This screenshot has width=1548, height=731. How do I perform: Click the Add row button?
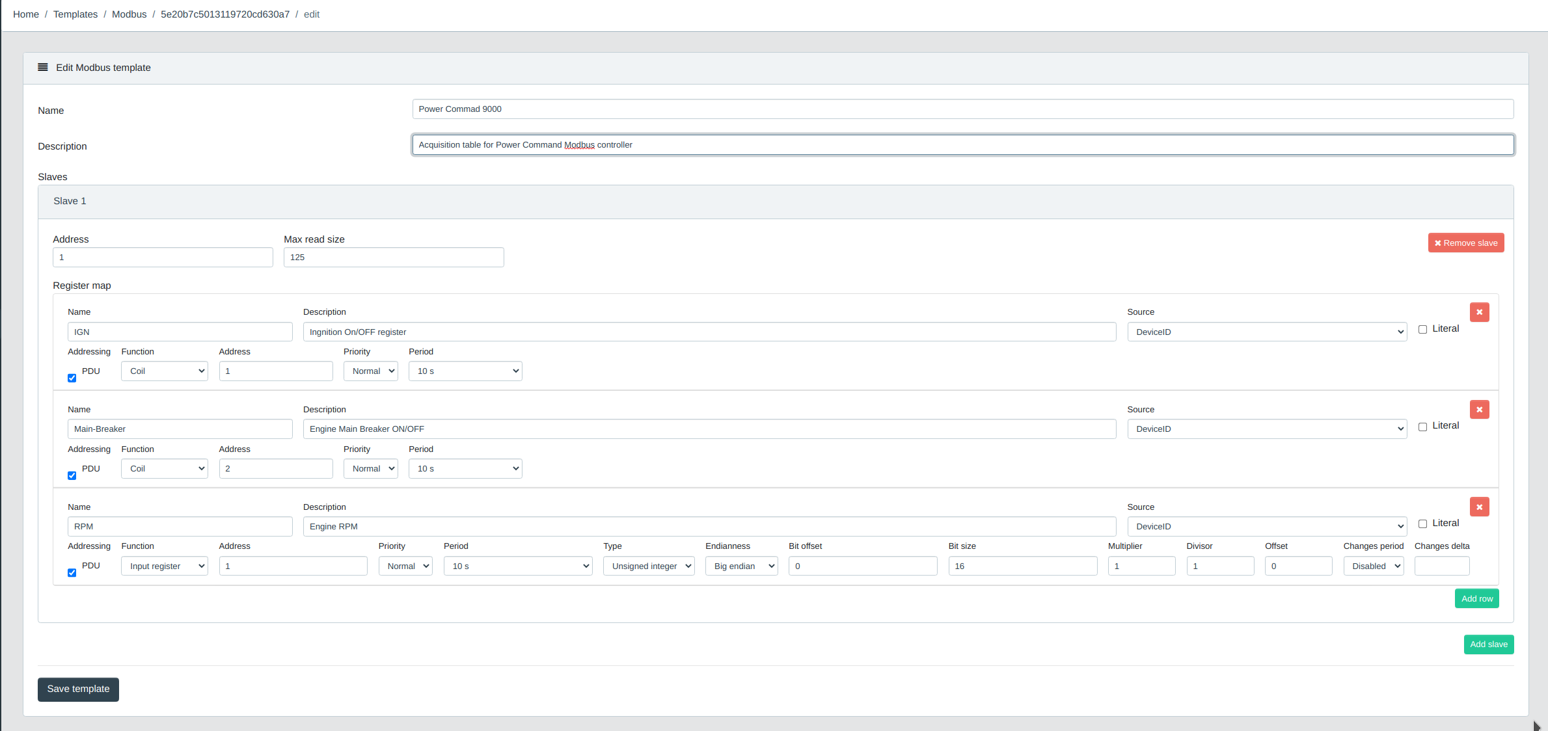1476,599
